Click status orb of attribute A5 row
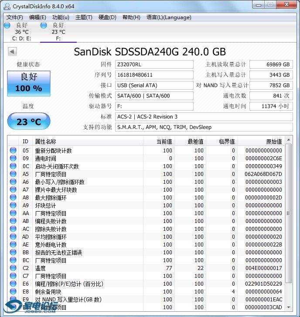Viewport: 300px width, 317px height. tap(13, 174)
